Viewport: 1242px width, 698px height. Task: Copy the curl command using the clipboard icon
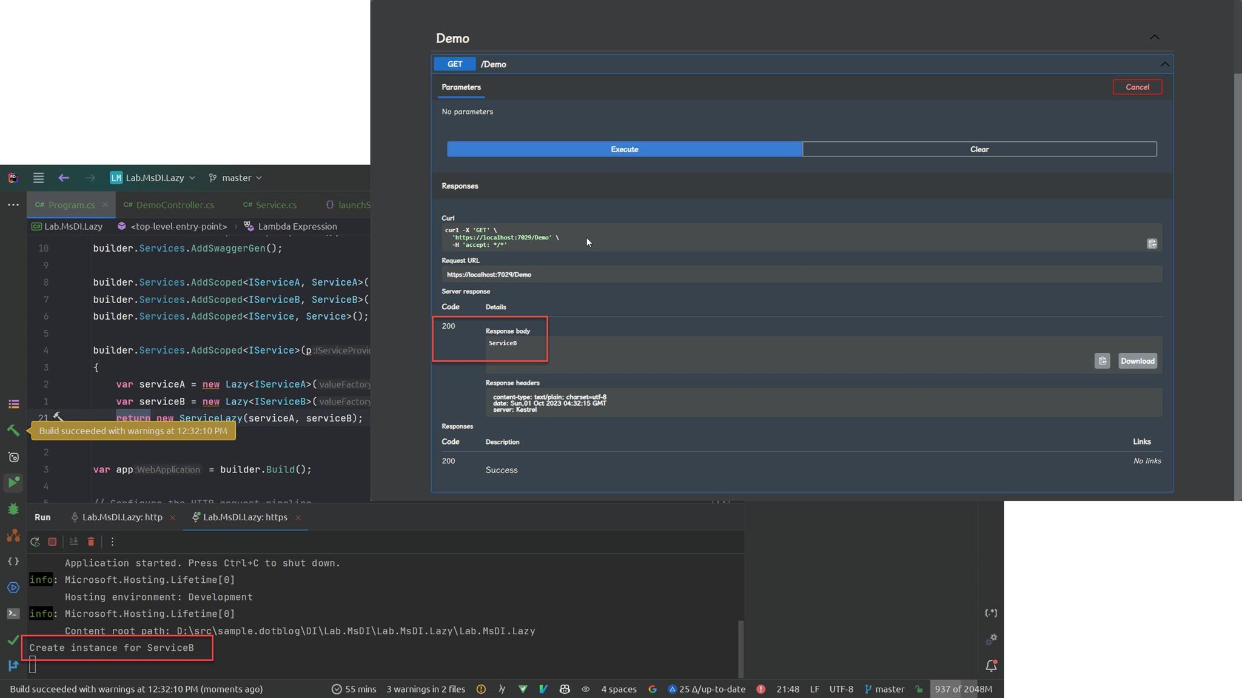point(1151,243)
